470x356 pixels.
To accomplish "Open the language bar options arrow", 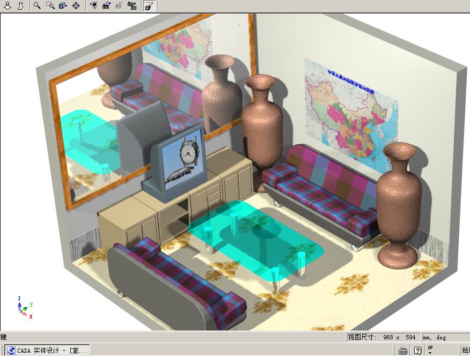I will 430,353.
